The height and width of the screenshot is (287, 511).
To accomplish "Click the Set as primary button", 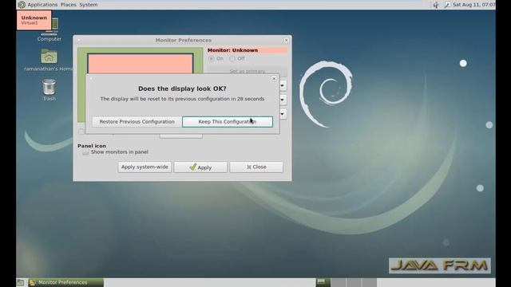I will (247, 71).
